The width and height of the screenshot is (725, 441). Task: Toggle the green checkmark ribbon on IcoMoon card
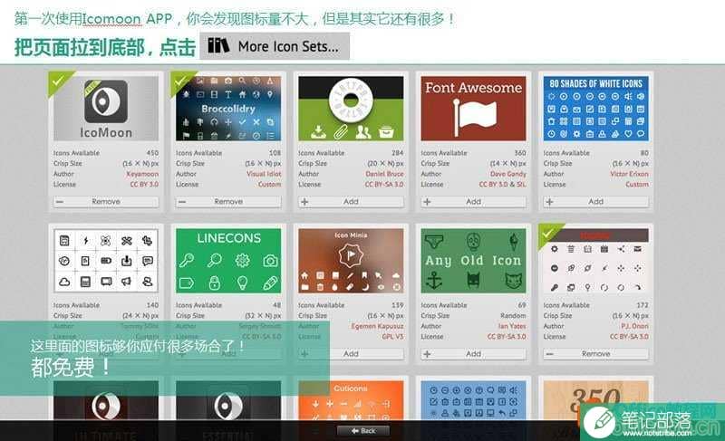pyautogui.click(x=59, y=81)
